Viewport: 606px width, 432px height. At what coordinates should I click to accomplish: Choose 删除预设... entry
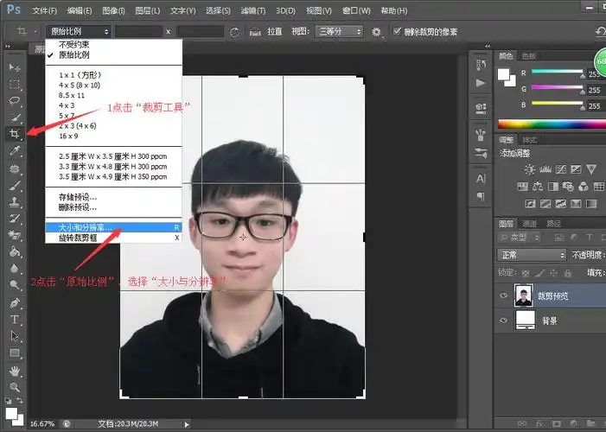coord(113,207)
